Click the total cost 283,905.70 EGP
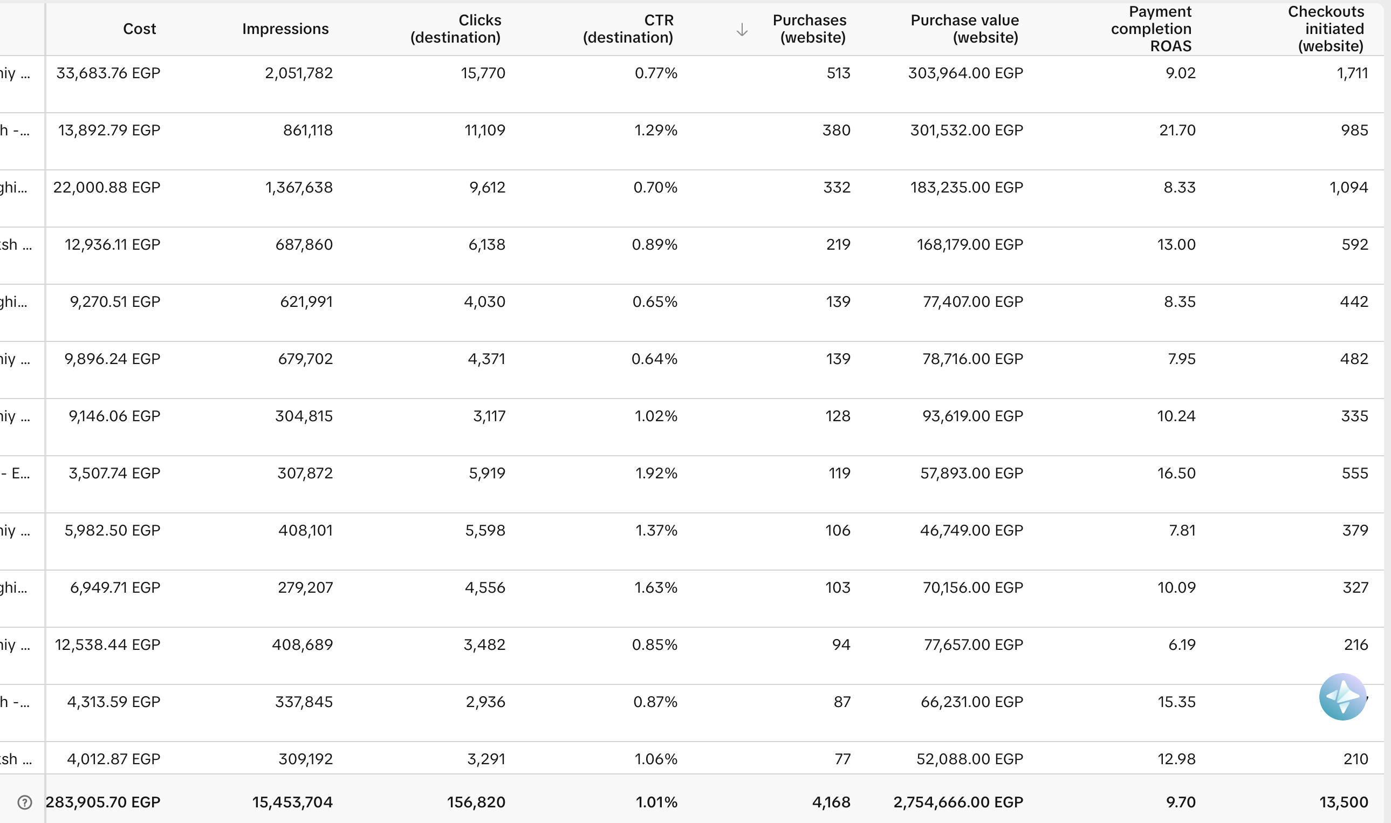This screenshot has height=823, width=1391. (103, 802)
